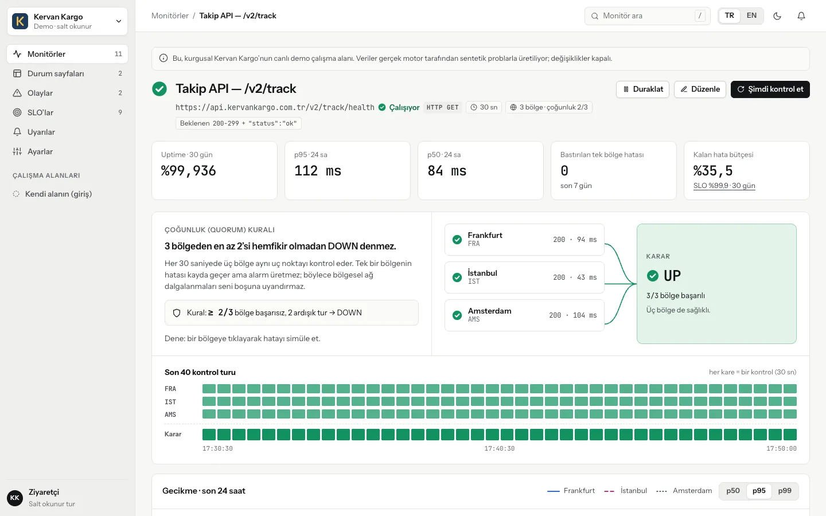Image resolution: width=826 pixels, height=516 pixels.
Task: Click the Kervan Kargo K logo
Action: click(x=20, y=21)
